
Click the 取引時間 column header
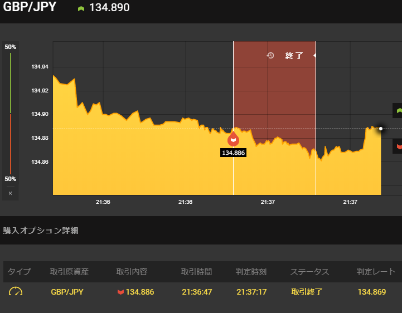(196, 271)
